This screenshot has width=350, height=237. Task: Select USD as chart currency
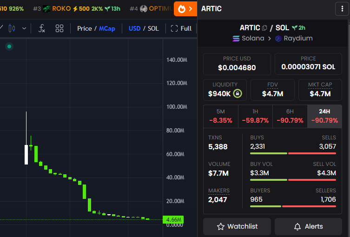pos(135,28)
